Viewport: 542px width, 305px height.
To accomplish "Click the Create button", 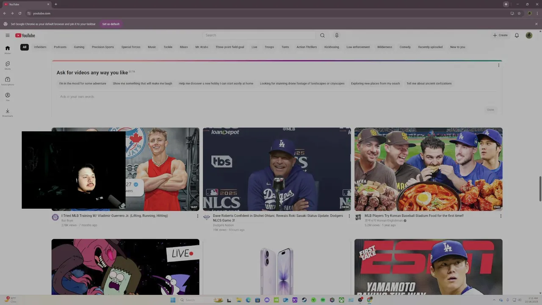I will (x=500, y=35).
